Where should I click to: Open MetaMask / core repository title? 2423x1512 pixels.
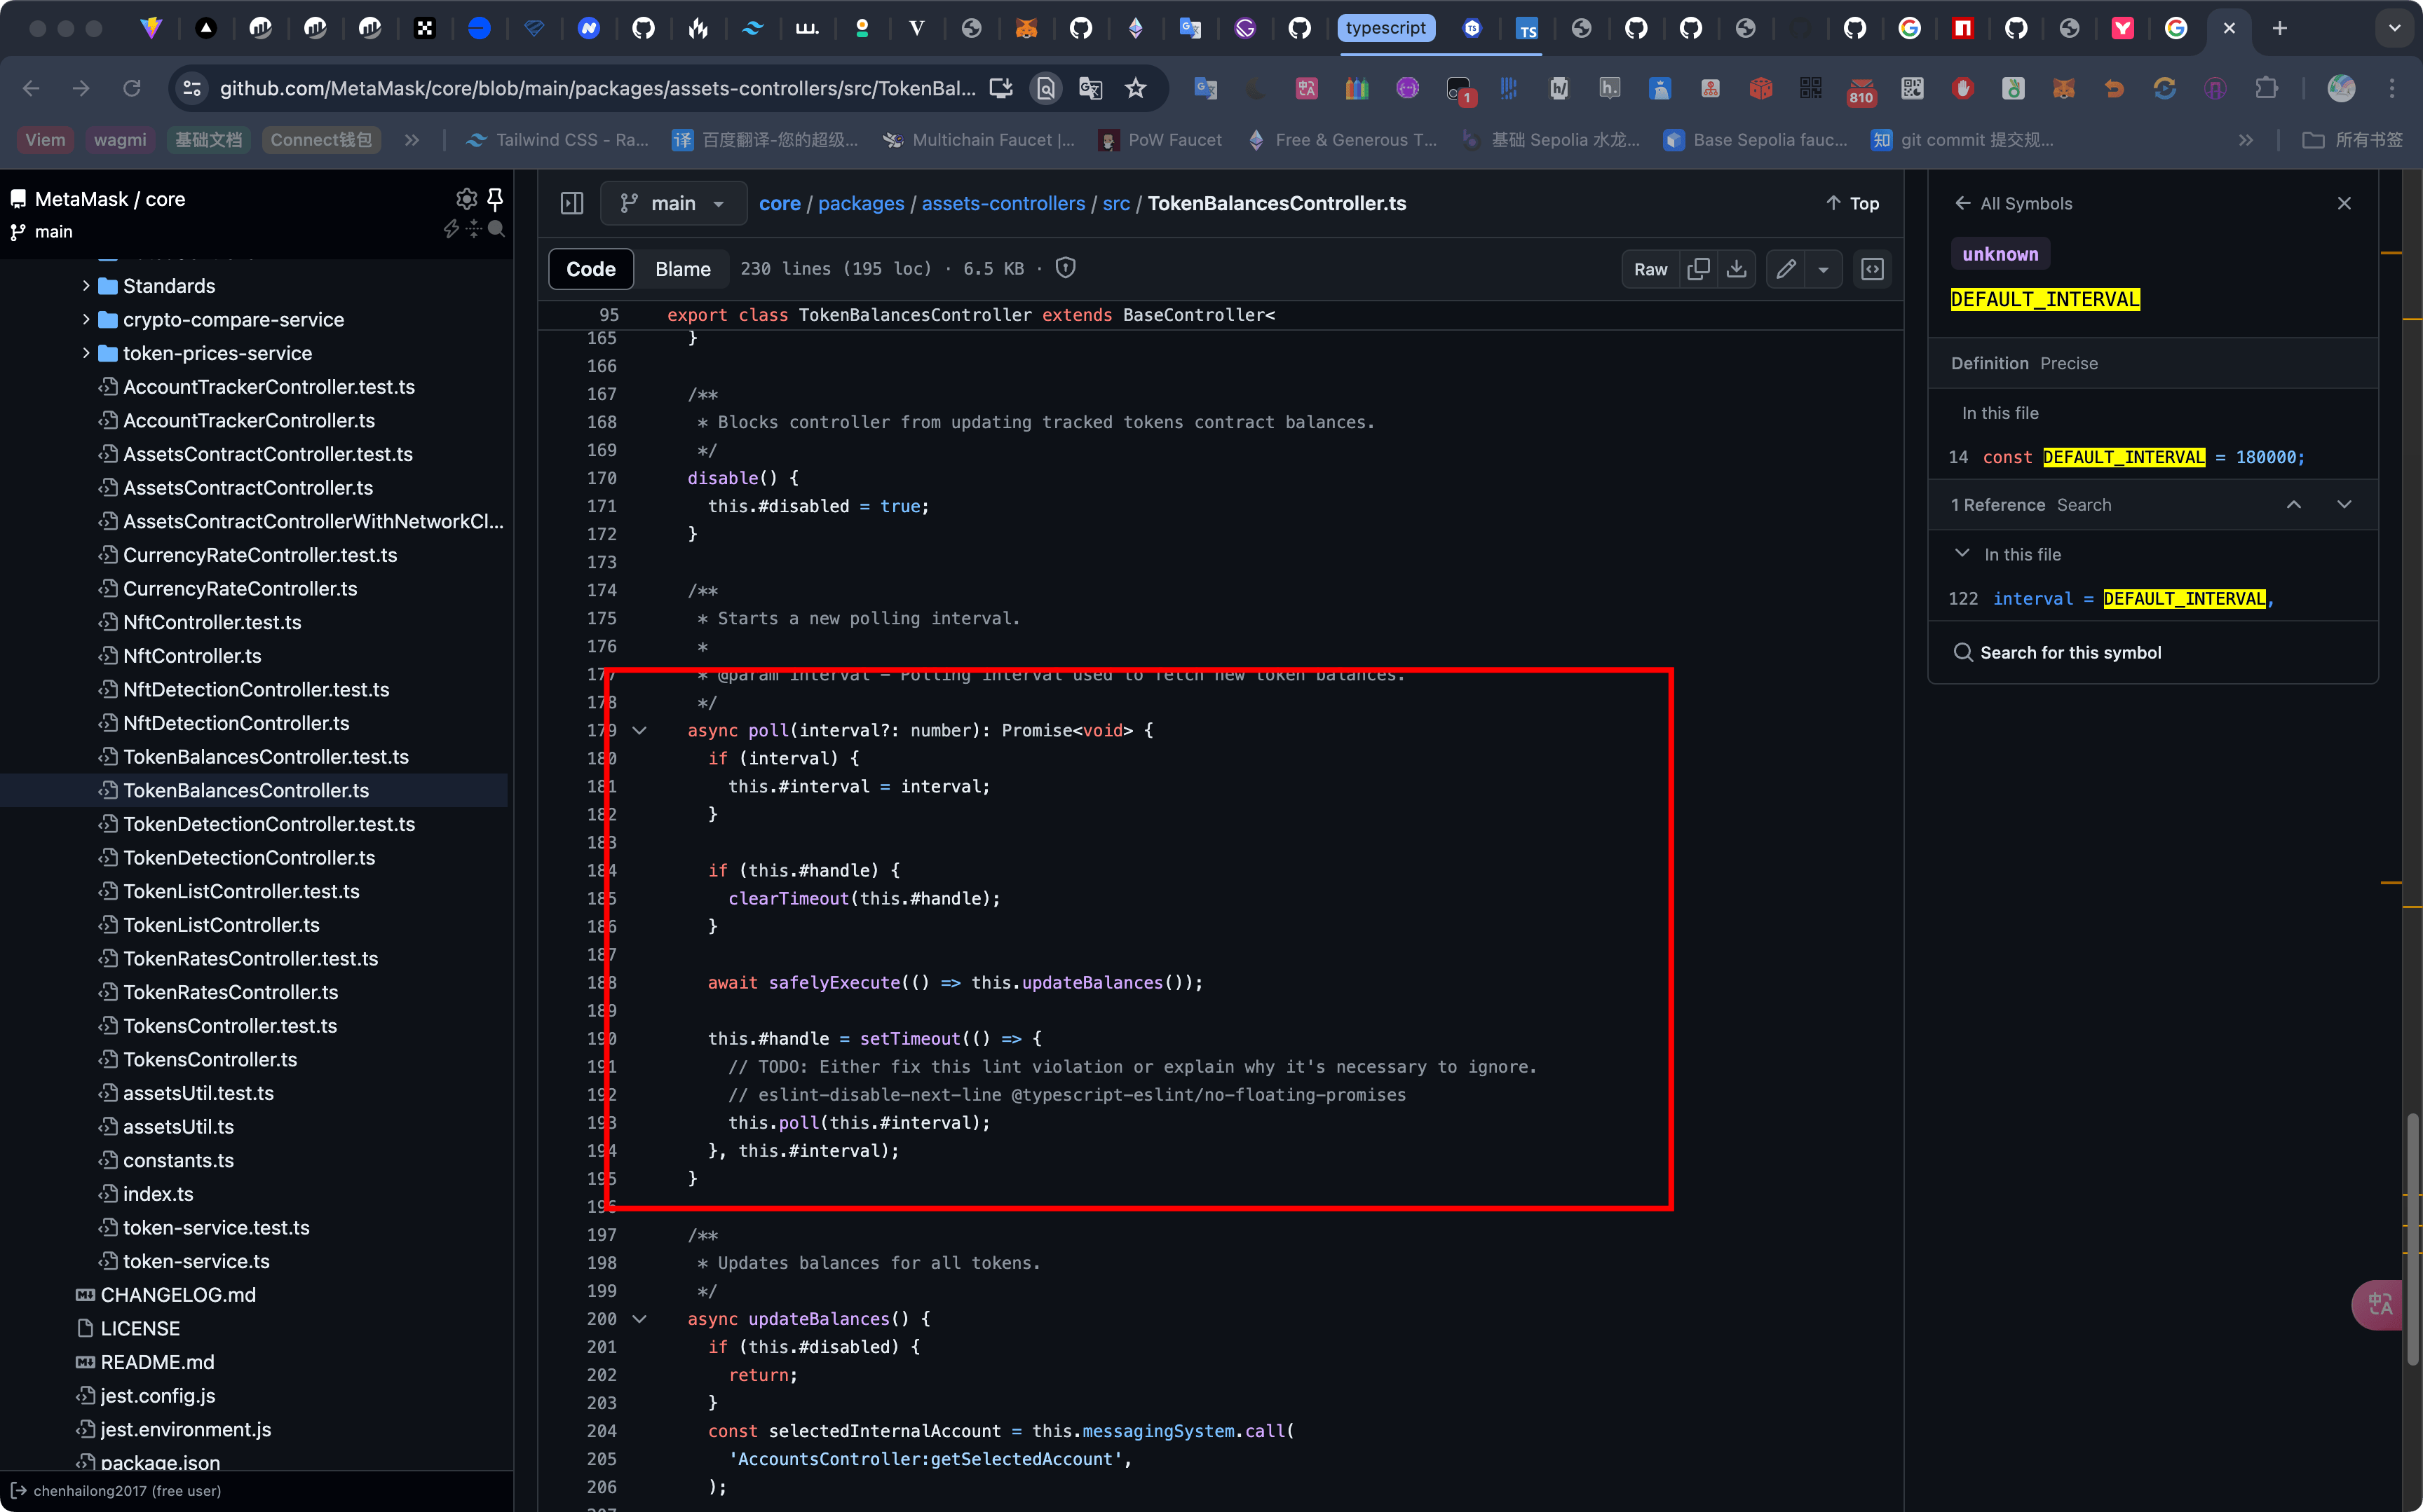pyautogui.click(x=109, y=199)
